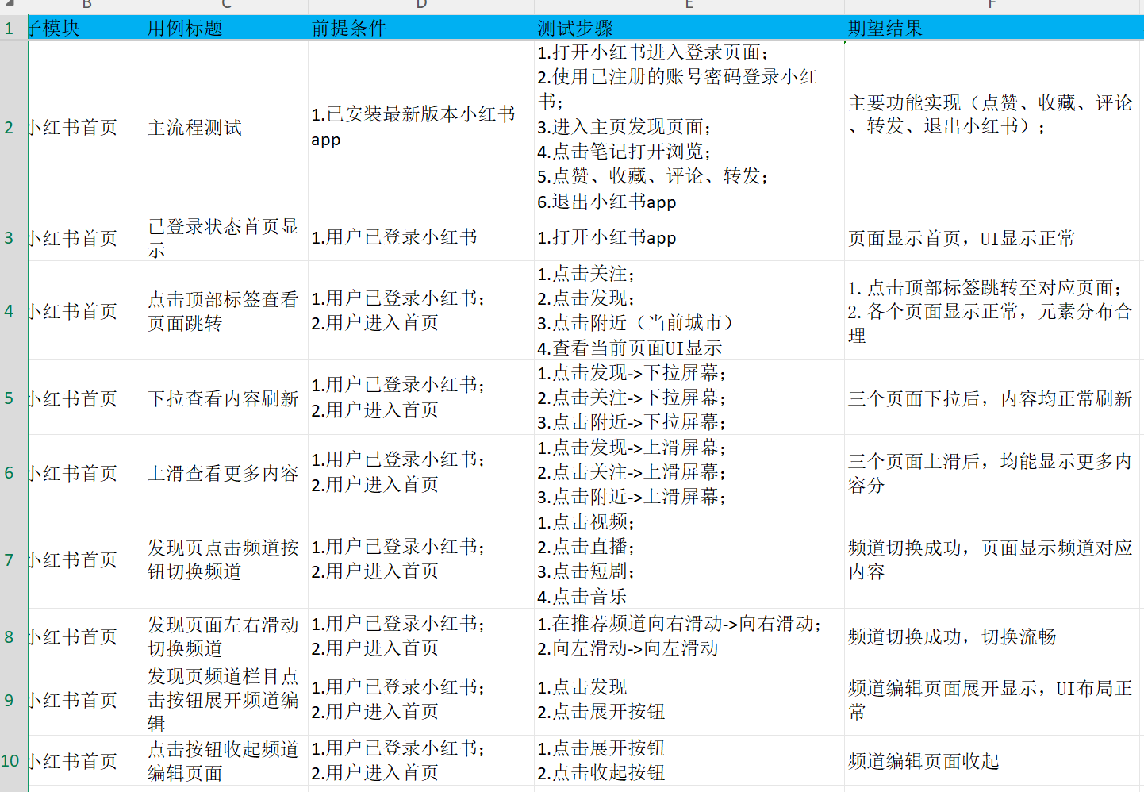
Task: Select cell '1.已安装最新版本小红书app'
Action: coord(420,127)
